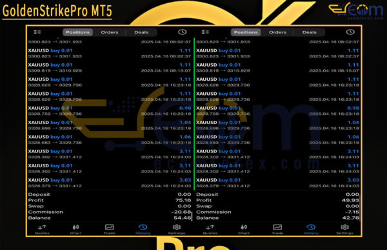Click the 1.04 profit in the right panel

[353, 122]
